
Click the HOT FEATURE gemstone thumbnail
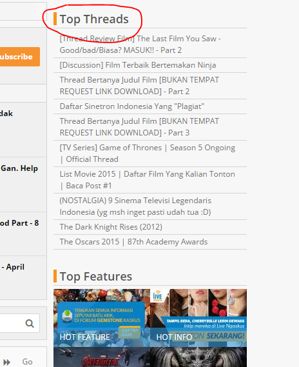tap(102, 318)
